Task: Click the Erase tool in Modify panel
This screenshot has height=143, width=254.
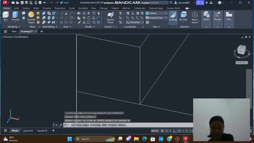Action: (x=79, y=22)
